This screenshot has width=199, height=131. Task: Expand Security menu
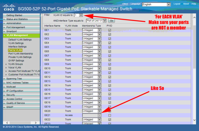click(x=21, y=95)
